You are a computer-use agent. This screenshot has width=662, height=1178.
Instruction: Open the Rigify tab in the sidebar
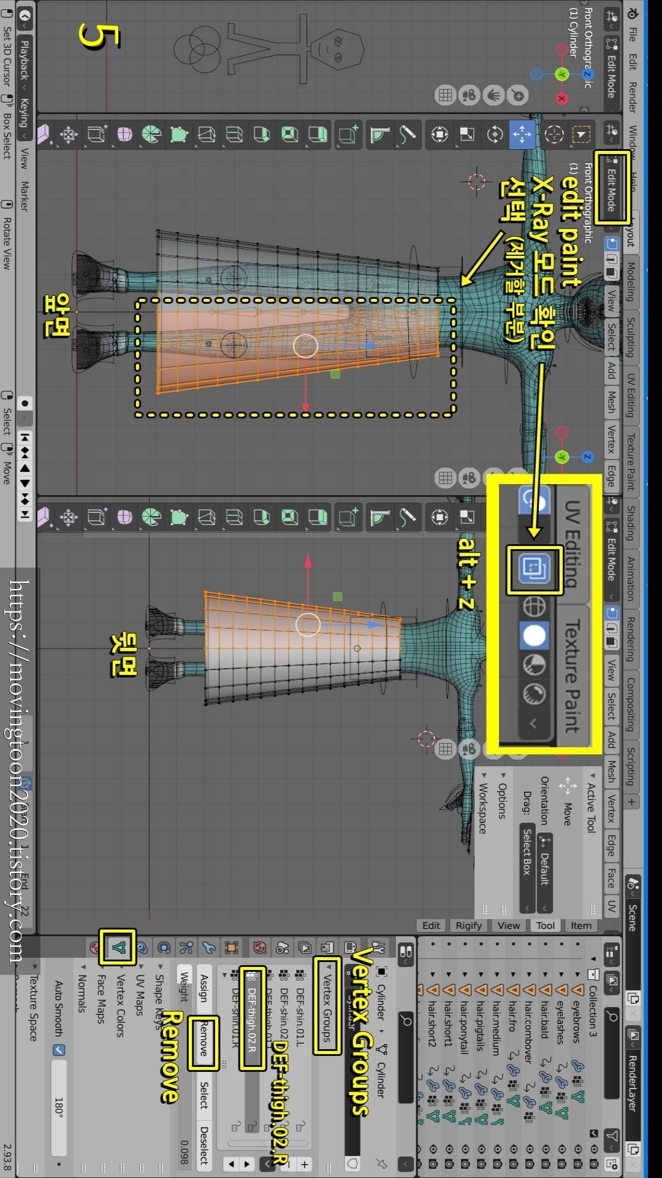(468, 925)
